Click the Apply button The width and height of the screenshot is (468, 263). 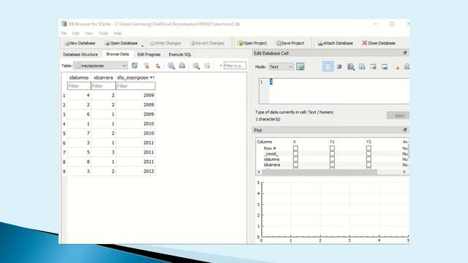(399, 115)
